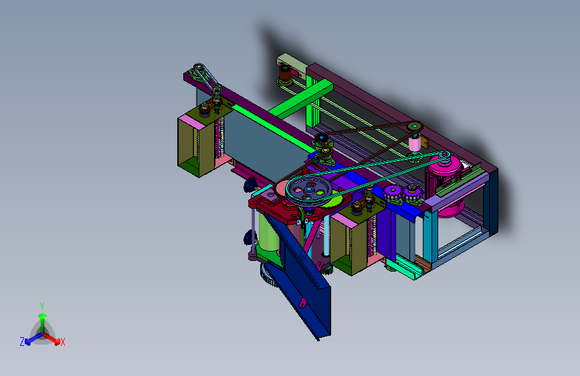Select the large spoked pulley wheel in the model
580x376 pixels.
[x=309, y=190]
